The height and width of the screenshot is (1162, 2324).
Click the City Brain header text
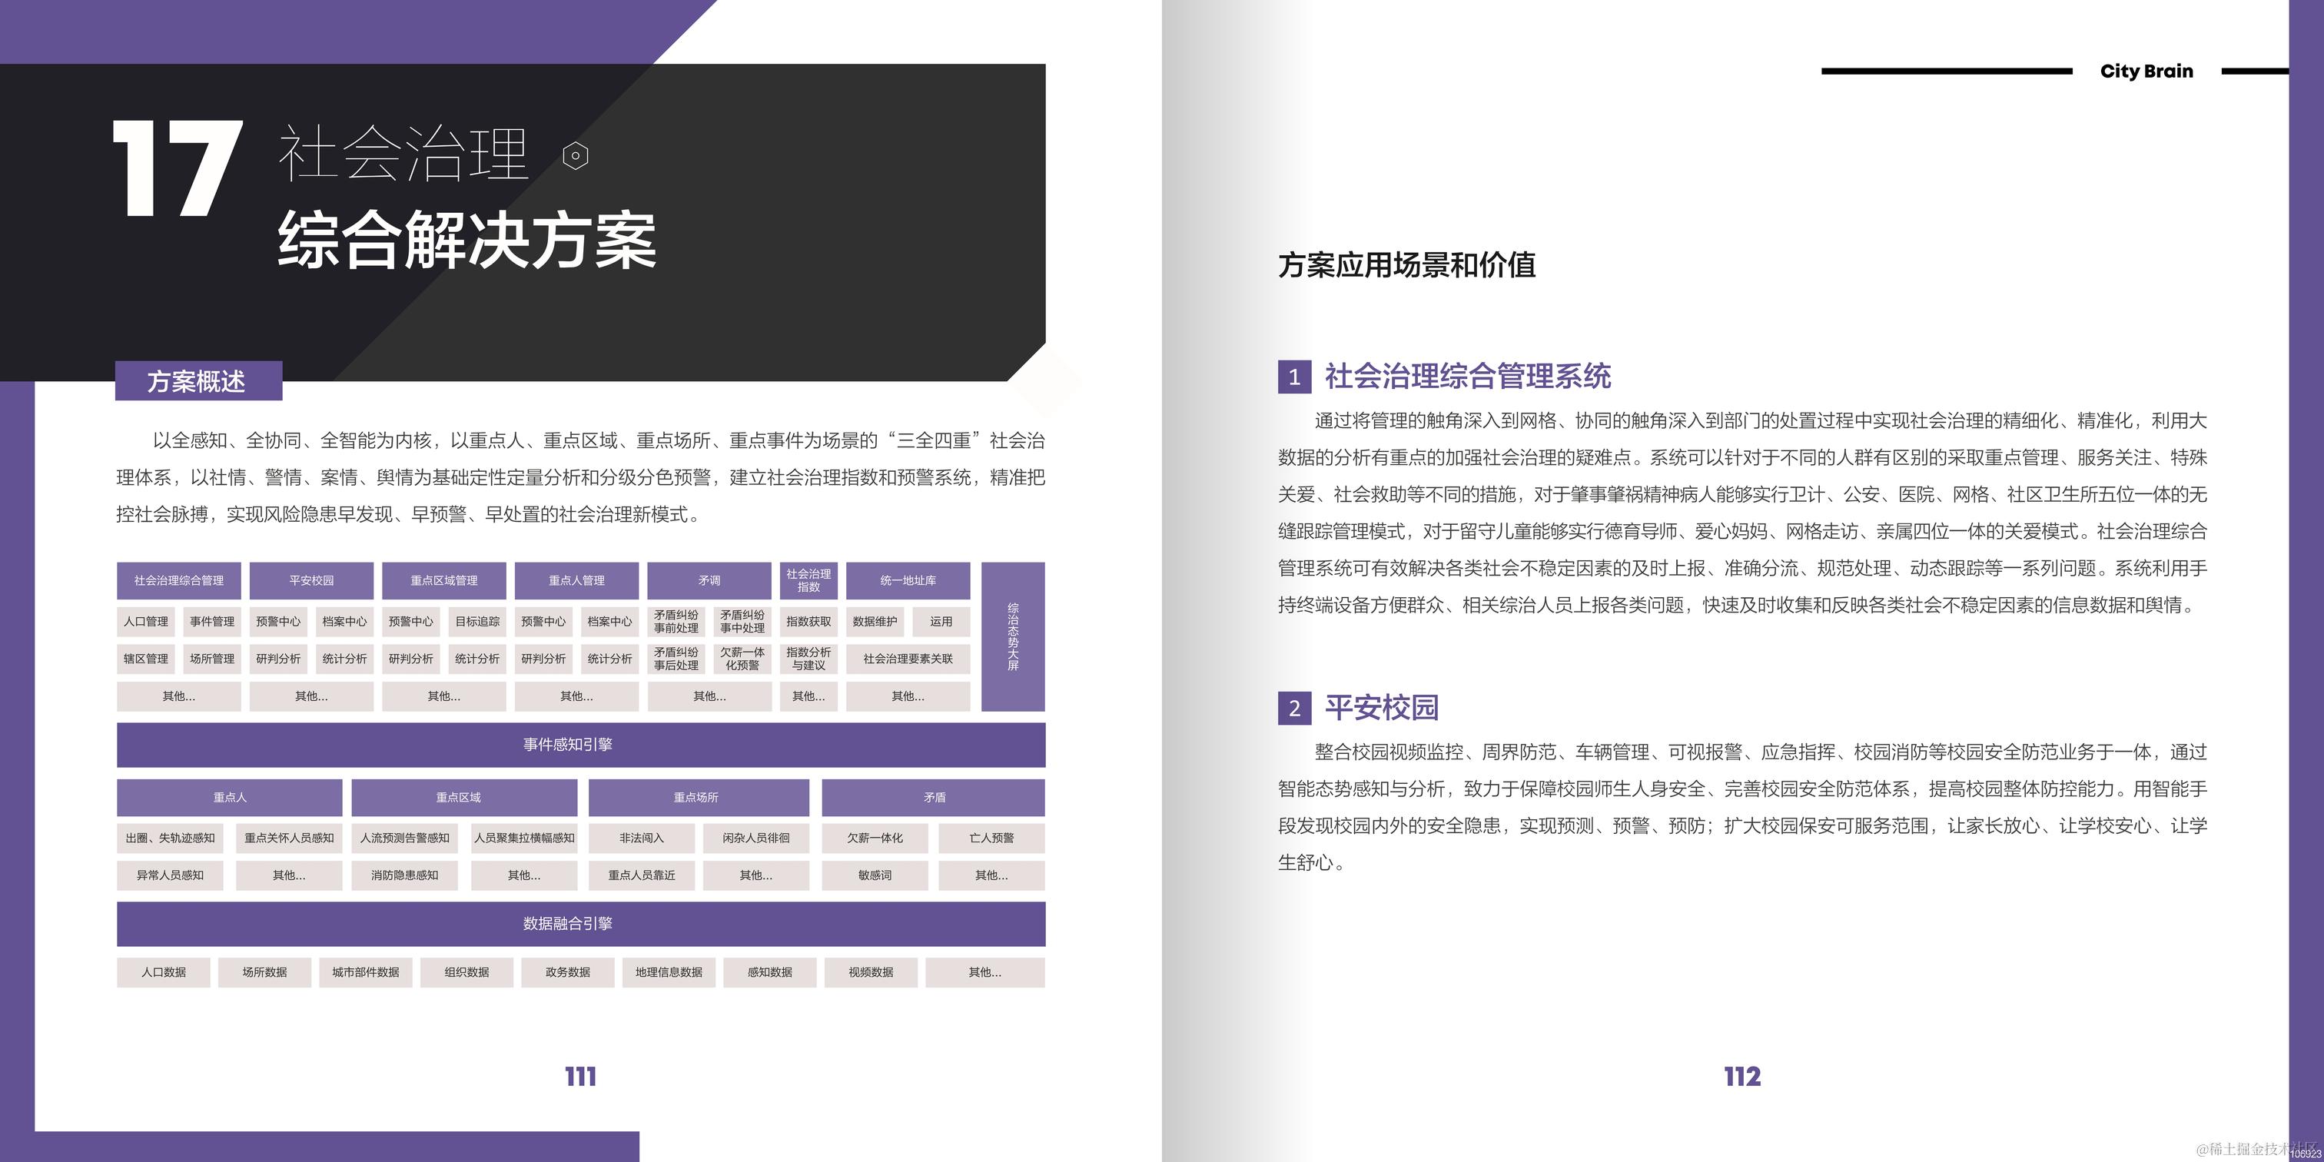tap(2146, 71)
